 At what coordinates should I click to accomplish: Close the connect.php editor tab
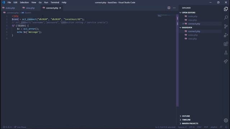pos(60,8)
